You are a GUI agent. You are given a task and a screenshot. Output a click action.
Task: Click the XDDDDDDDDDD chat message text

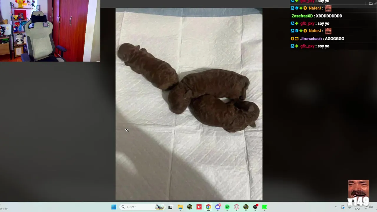click(329, 16)
